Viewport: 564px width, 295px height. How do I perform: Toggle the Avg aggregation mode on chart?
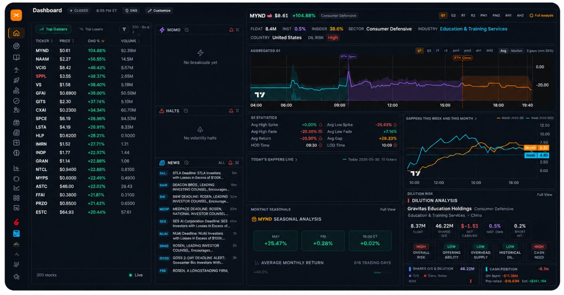click(x=503, y=51)
